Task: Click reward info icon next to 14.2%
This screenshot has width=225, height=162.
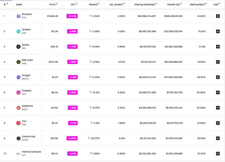Action: 90,92
